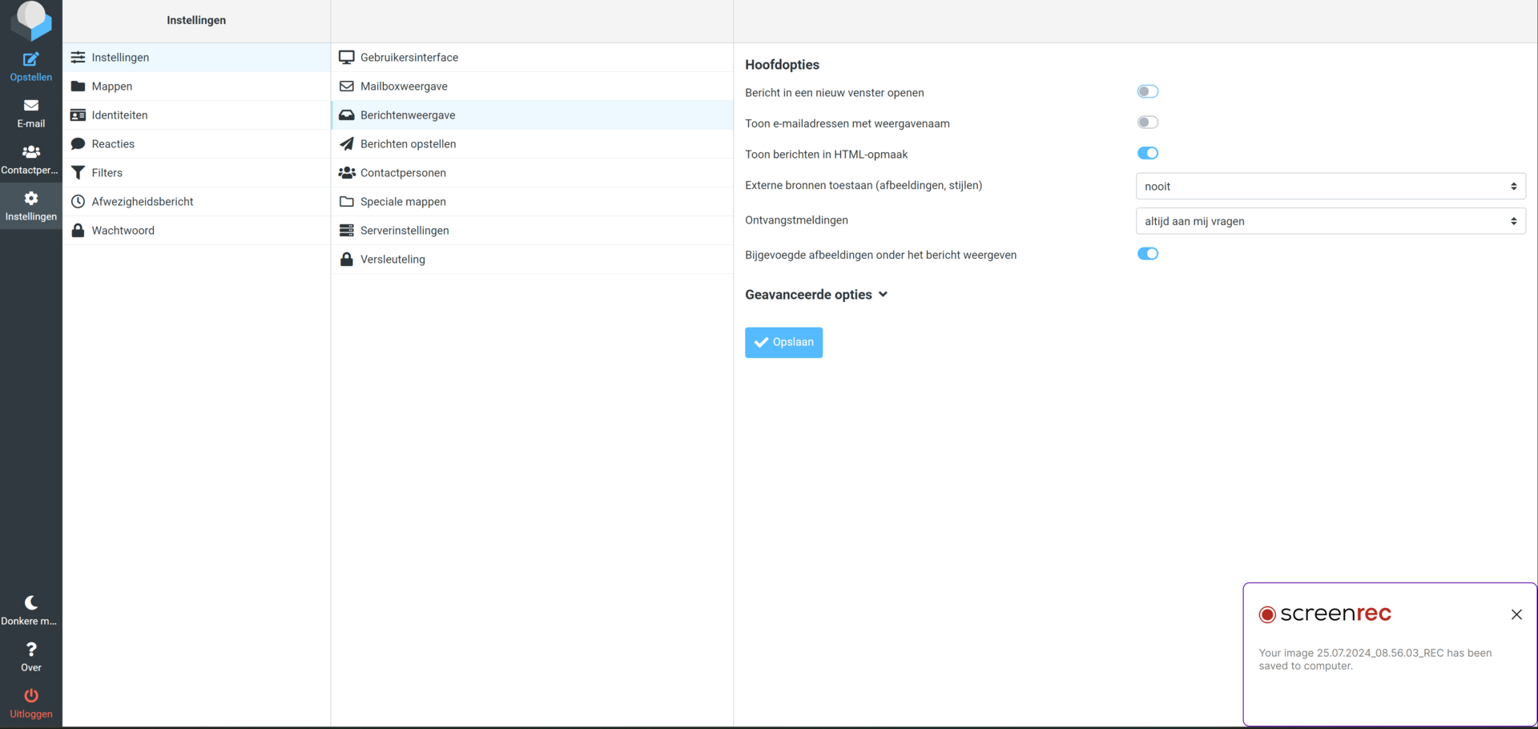This screenshot has height=729, width=1538.
Task: Close the screenrec notification popup
Action: 1516,614
